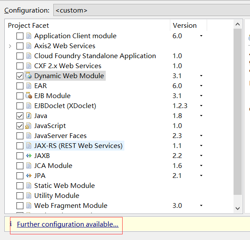Image resolution: width=250 pixels, height=240 pixels.
Task: Open the EJB Module version dropdown
Action: coord(201,95)
